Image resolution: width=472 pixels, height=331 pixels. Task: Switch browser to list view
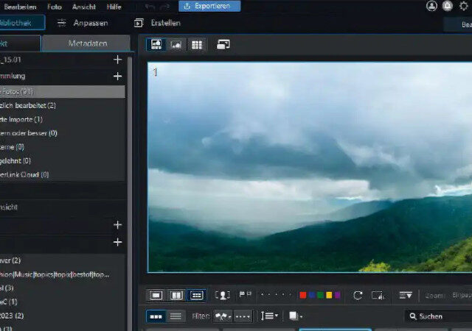tap(176, 316)
